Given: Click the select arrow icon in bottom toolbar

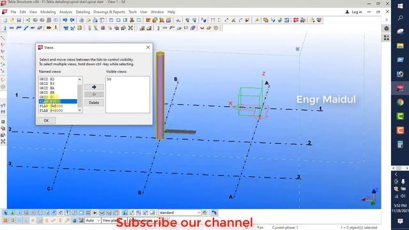Looking at the screenshot, I should 5,213.
